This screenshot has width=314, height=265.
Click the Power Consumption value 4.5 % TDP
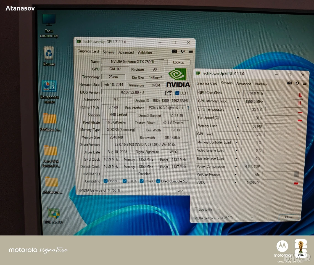(x=252, y=166)
